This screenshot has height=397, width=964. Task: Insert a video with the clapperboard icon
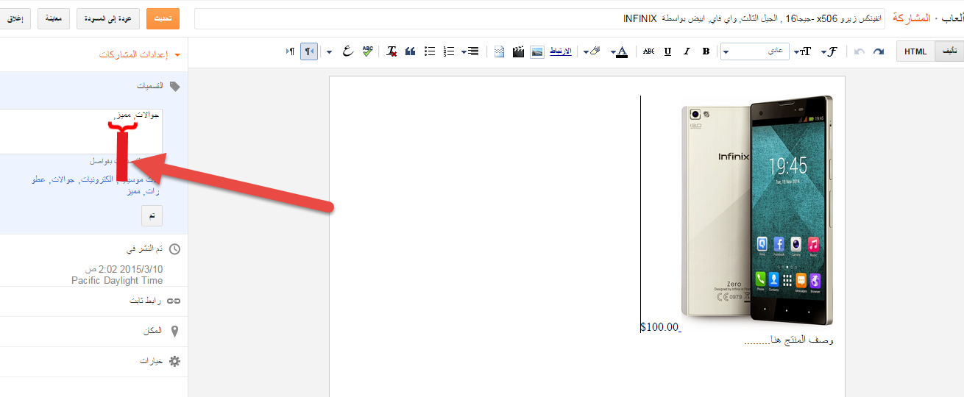point(519,51)
